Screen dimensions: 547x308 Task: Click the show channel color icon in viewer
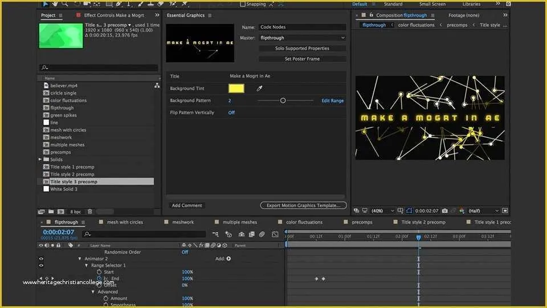pos(462,211)
